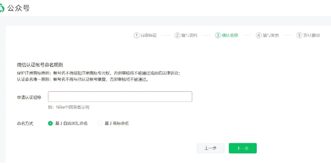Viewport: 331px width, 165px height.
Task: Click the 公众号 title text
Action: [x=18, y=8]
